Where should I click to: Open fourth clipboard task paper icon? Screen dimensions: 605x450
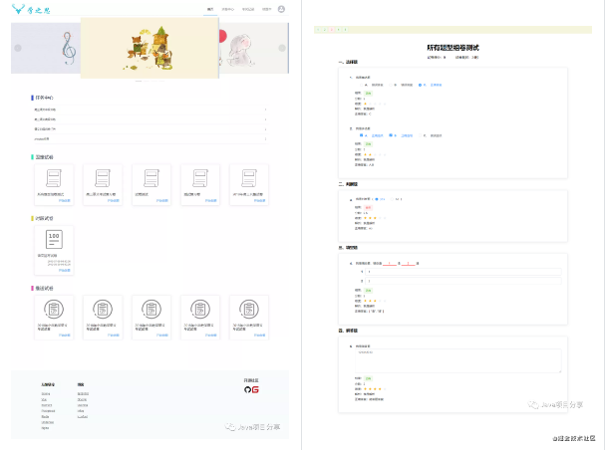(200, 309)
